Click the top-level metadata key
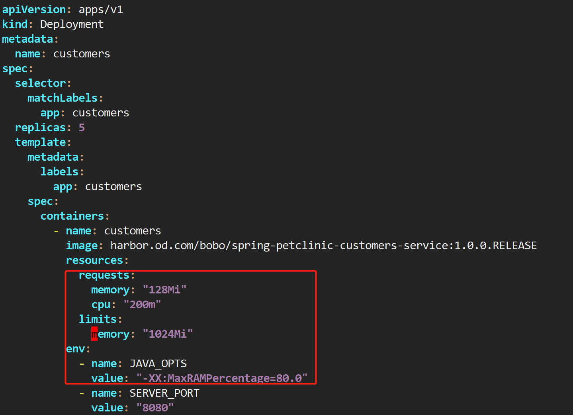The width and height of the screenshot is (573, 415). (27, 39)
